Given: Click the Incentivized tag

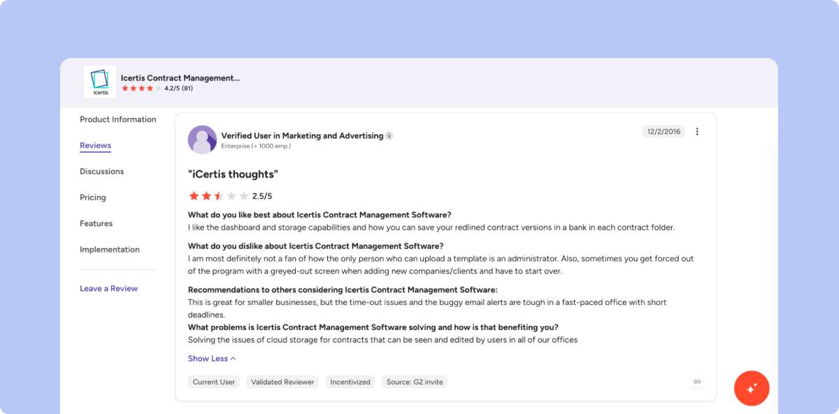Looking at the screenshot, I should (350, 382).
